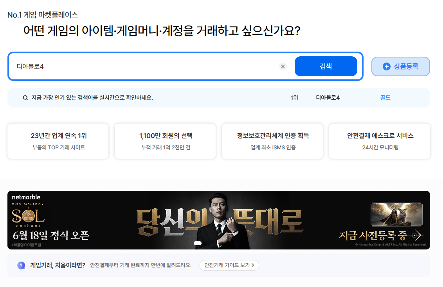
Task: Click the question mark help icon
Action: [21, 265]
